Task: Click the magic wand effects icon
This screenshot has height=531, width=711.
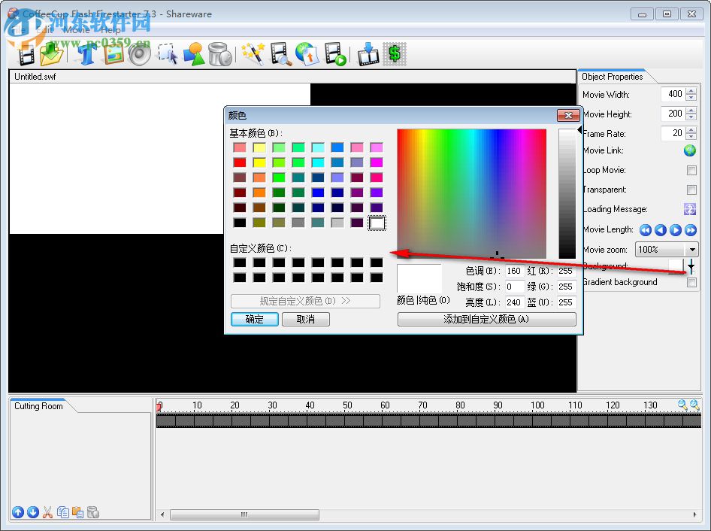Action: point(253,53)
